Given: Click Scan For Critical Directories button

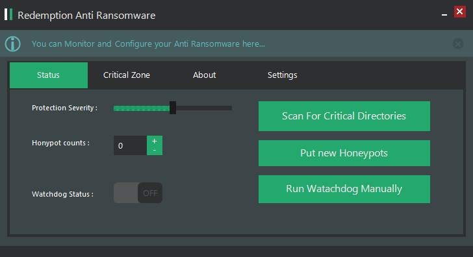Looking at the screenshot, I should click(344, 116).
